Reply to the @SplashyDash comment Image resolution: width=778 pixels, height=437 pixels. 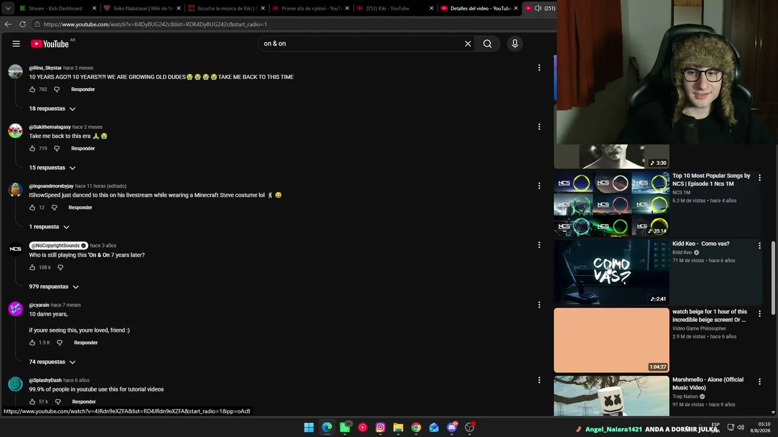tap(84, 402)
